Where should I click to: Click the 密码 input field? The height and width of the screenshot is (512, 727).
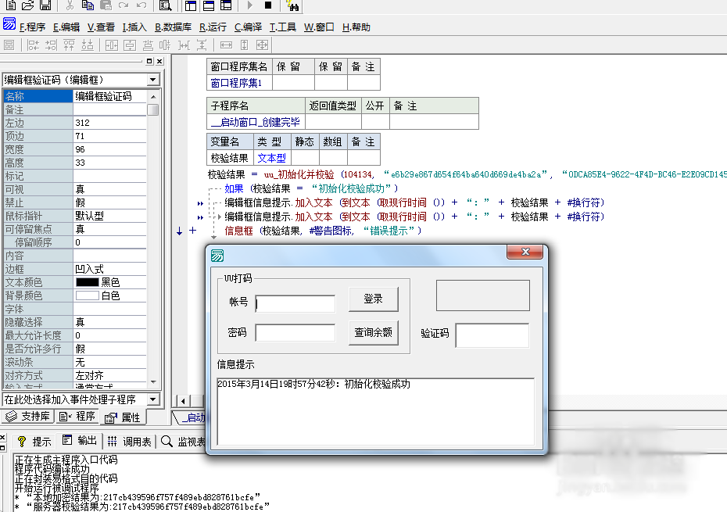(295, 333)
